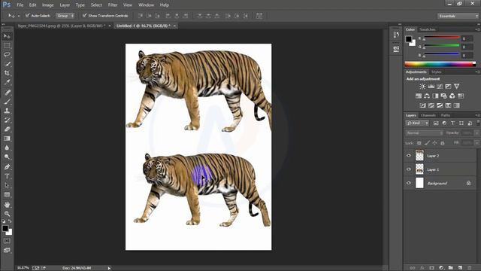Open status bar info arrow menu
Image resolution: width=481 pixels, height=271 pixels.
(x=109, y=268)
